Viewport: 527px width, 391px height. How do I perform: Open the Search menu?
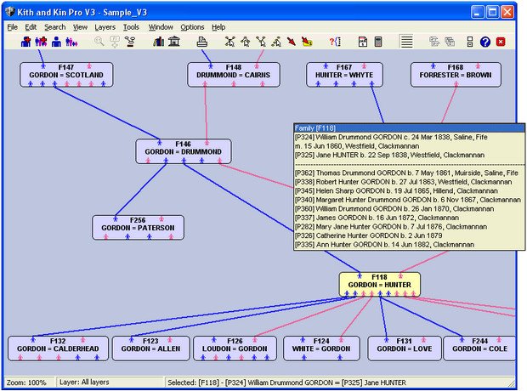pyautogui.click(x=54, y=27)
